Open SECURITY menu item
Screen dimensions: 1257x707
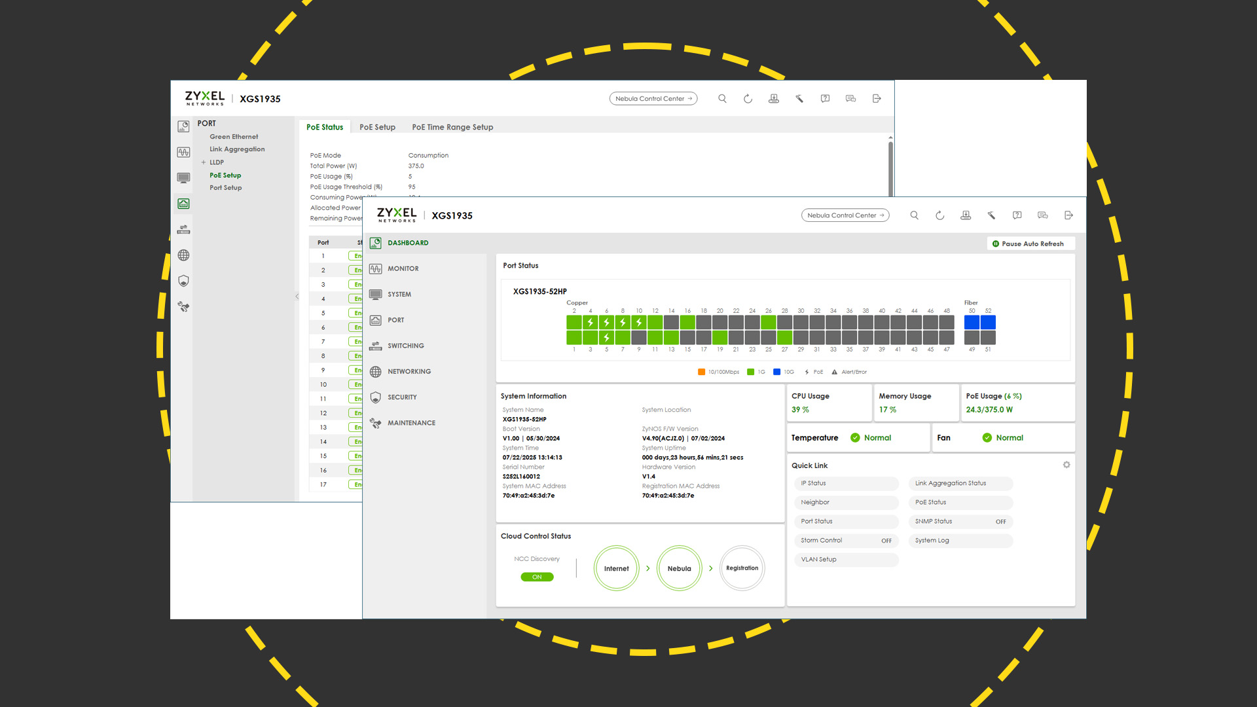coord(401,397)
